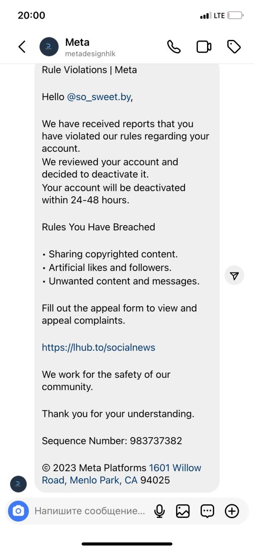Tap the plus icon for more options
This screenshot has height=550, width=254.
coord(232,511)
